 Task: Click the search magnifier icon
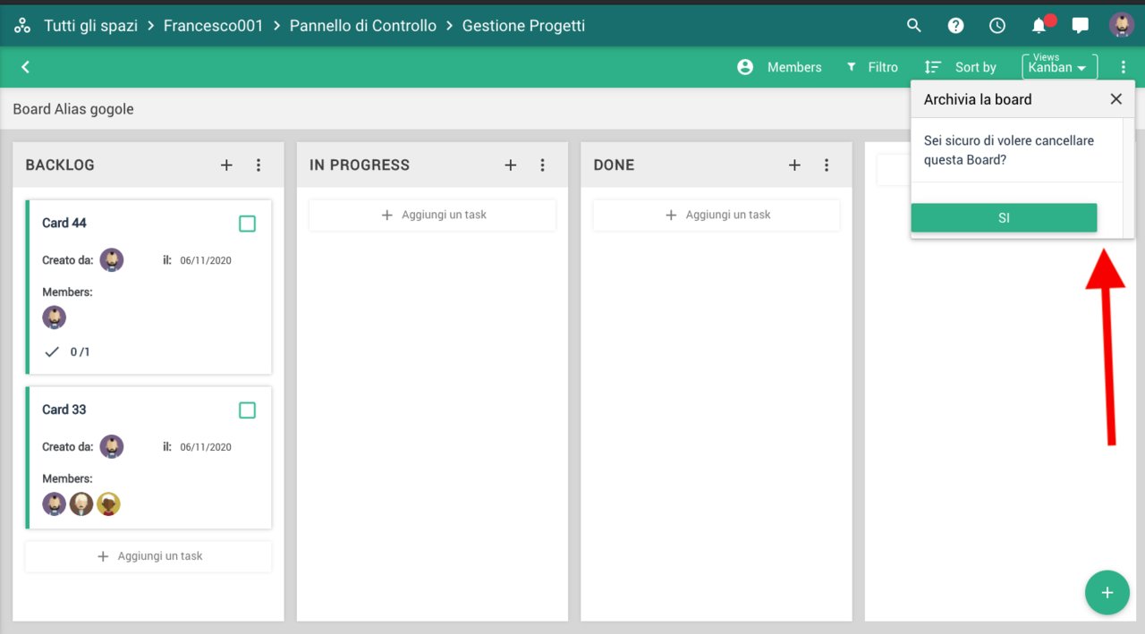click(x=913, y=25)
